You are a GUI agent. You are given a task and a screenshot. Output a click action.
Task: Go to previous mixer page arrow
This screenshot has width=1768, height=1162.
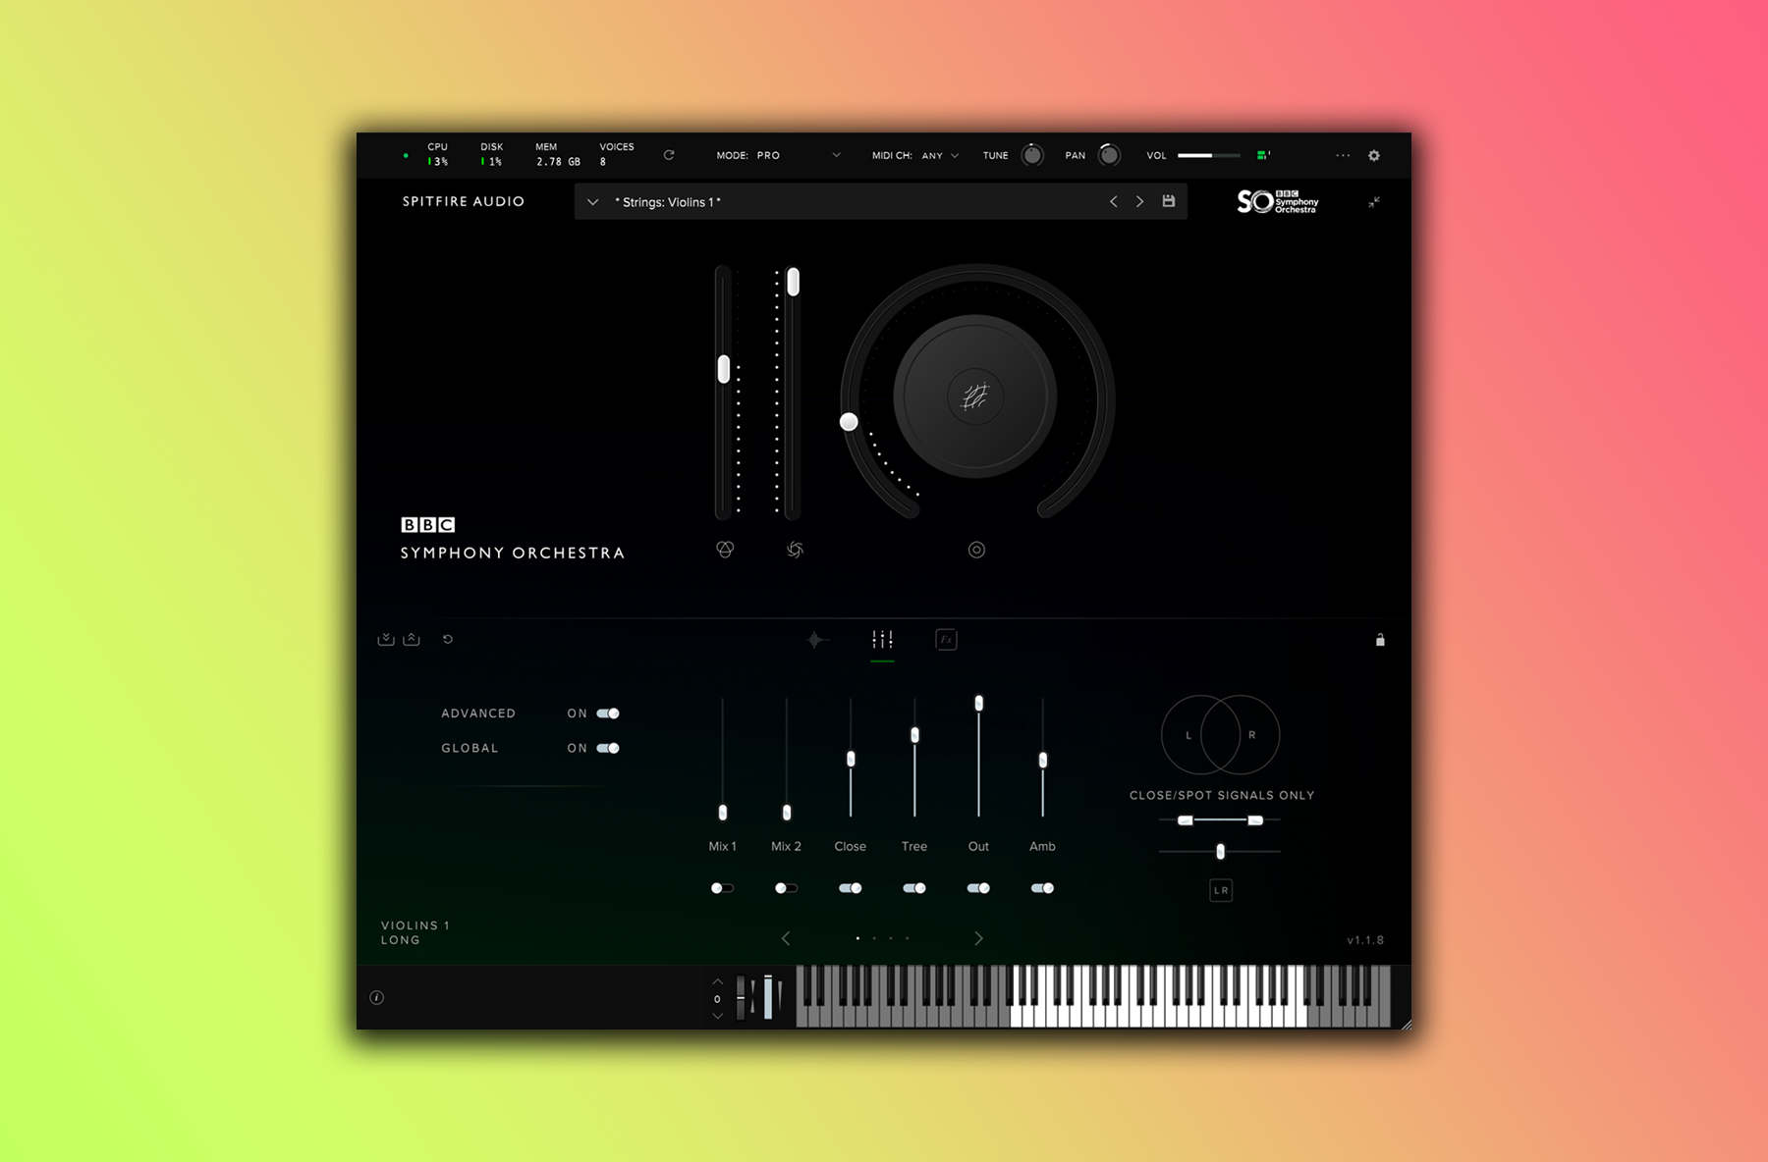click(786, 938)
